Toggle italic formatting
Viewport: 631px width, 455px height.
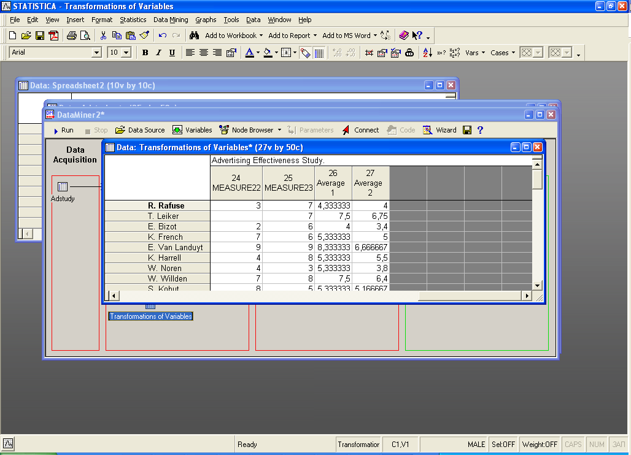158,53
